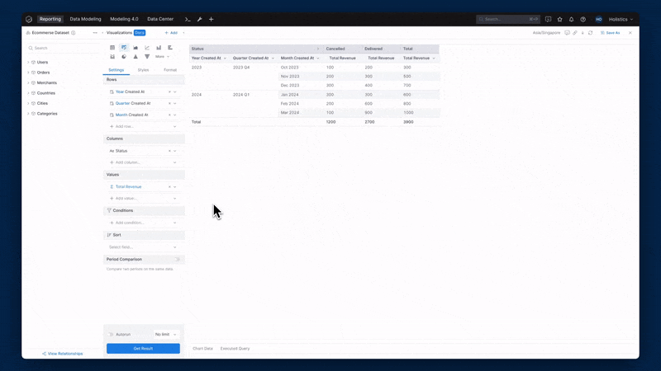
Task: Click the refresh icon near Save As
Action: point(590,33)
